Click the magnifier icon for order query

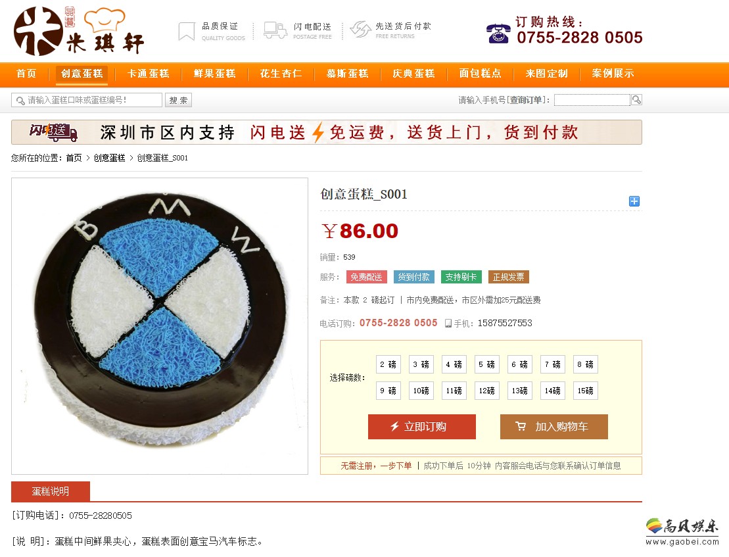(x=636, y=99)
